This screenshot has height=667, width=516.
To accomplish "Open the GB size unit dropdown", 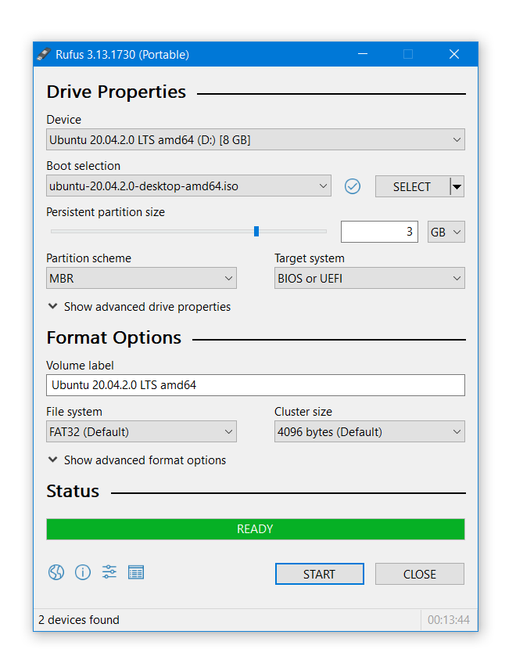I will 446,232.
